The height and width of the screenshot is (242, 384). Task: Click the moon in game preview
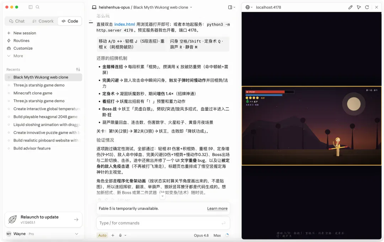354,104
